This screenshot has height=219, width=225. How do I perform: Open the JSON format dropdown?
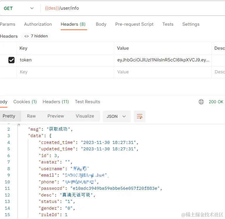[x=117, y=116]
